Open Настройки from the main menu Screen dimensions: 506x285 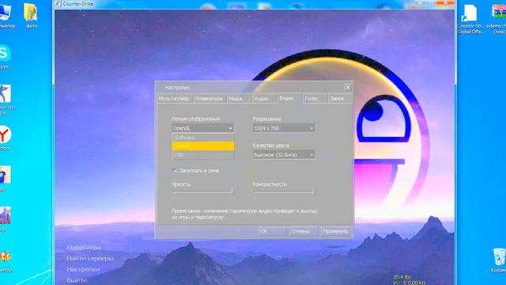tap(83, 269)
